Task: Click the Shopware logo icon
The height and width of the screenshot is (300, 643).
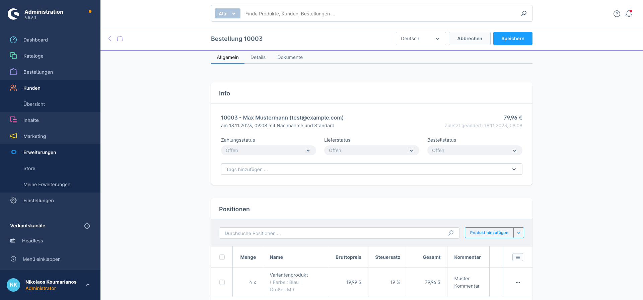Action: pos(13,14)
